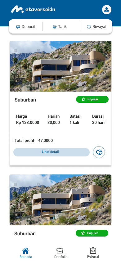
Task: Switch to the Portfolio tab label
Action: tap(61, 257)
